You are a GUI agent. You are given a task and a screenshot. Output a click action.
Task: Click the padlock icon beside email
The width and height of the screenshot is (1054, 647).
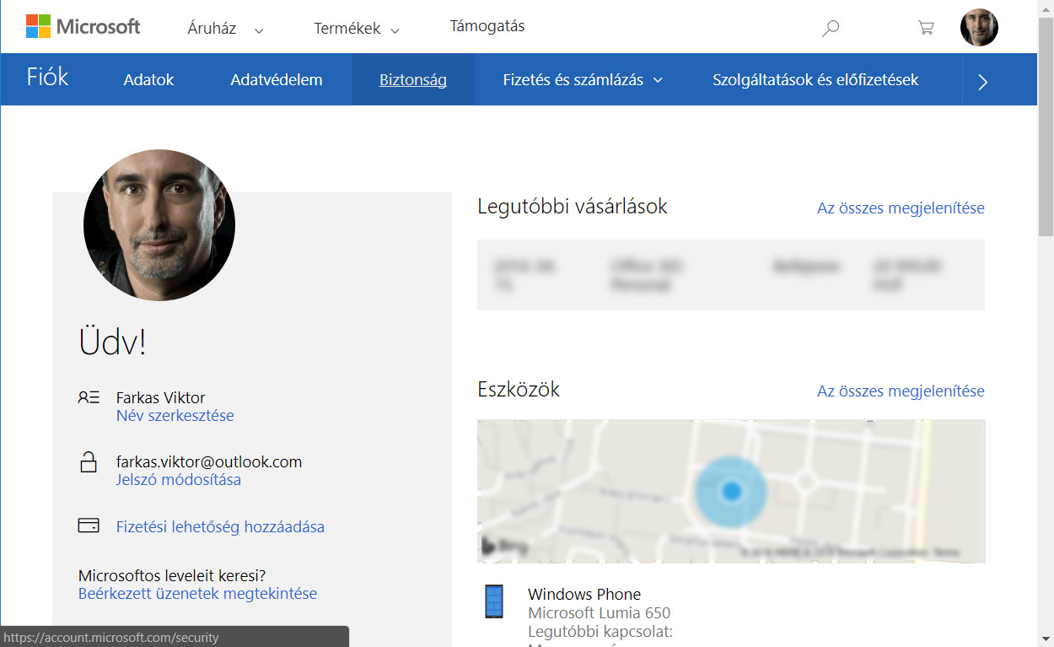[88, 462]
